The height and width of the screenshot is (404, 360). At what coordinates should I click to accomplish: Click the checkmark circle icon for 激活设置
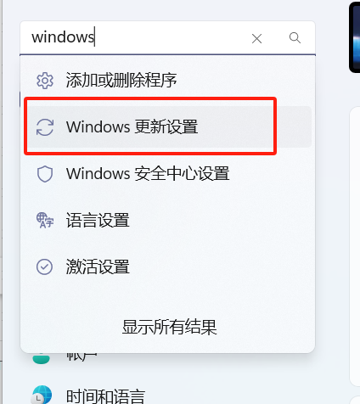[44, 267]
